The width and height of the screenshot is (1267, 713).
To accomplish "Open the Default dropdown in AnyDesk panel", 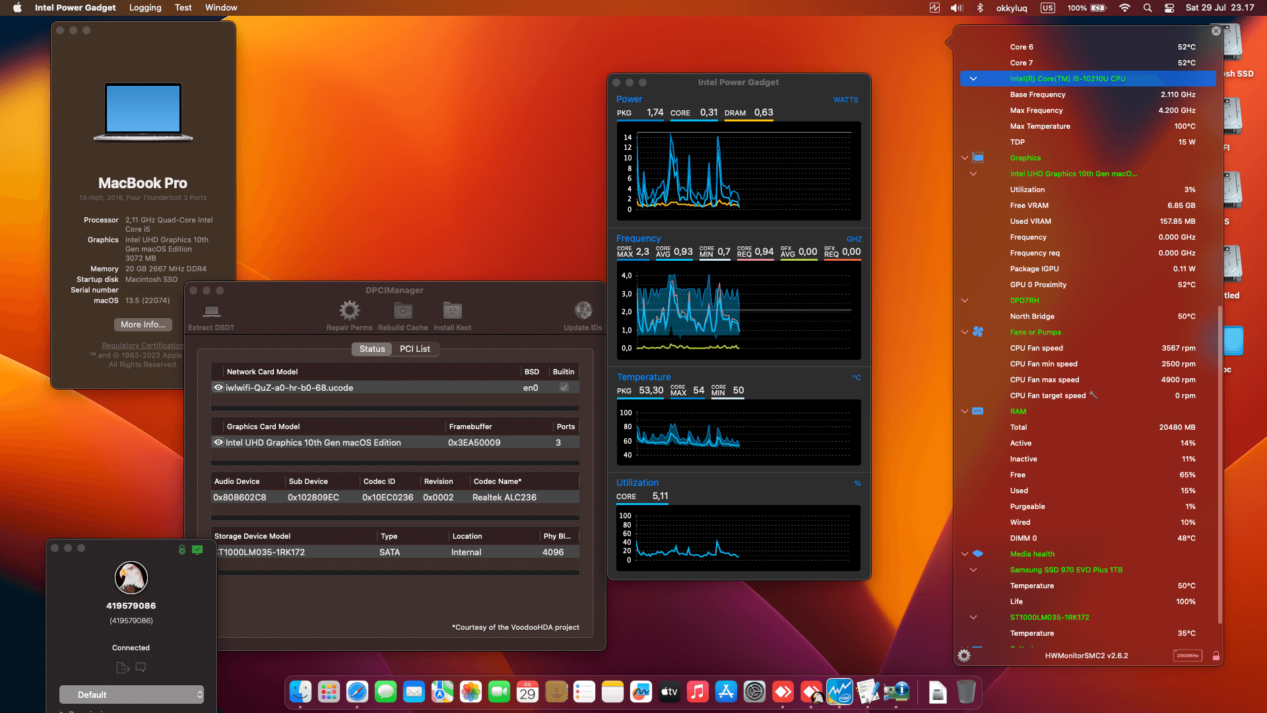I will [x=131, y=695].
